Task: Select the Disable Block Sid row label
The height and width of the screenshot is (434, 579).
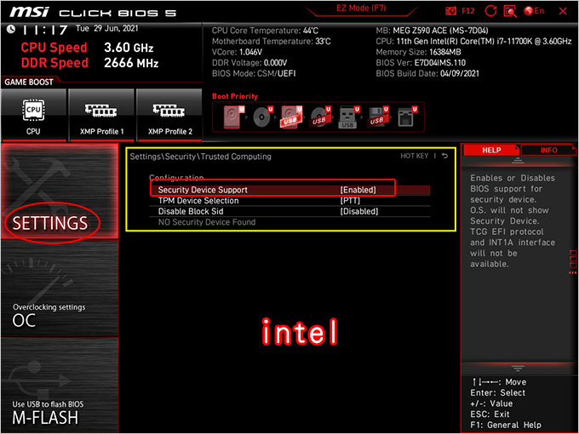Action: tap(191, 211)
